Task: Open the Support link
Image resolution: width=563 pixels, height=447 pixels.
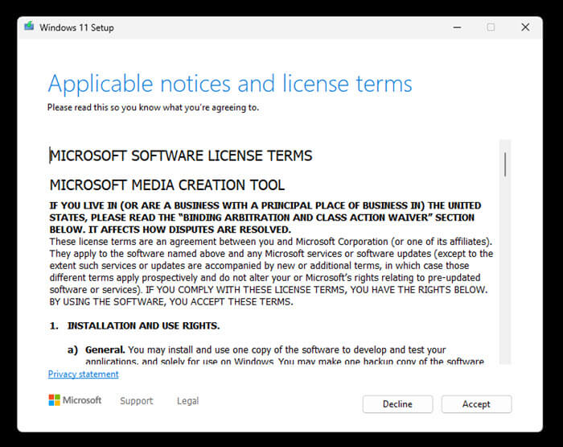Action: [x=137, y=400]
